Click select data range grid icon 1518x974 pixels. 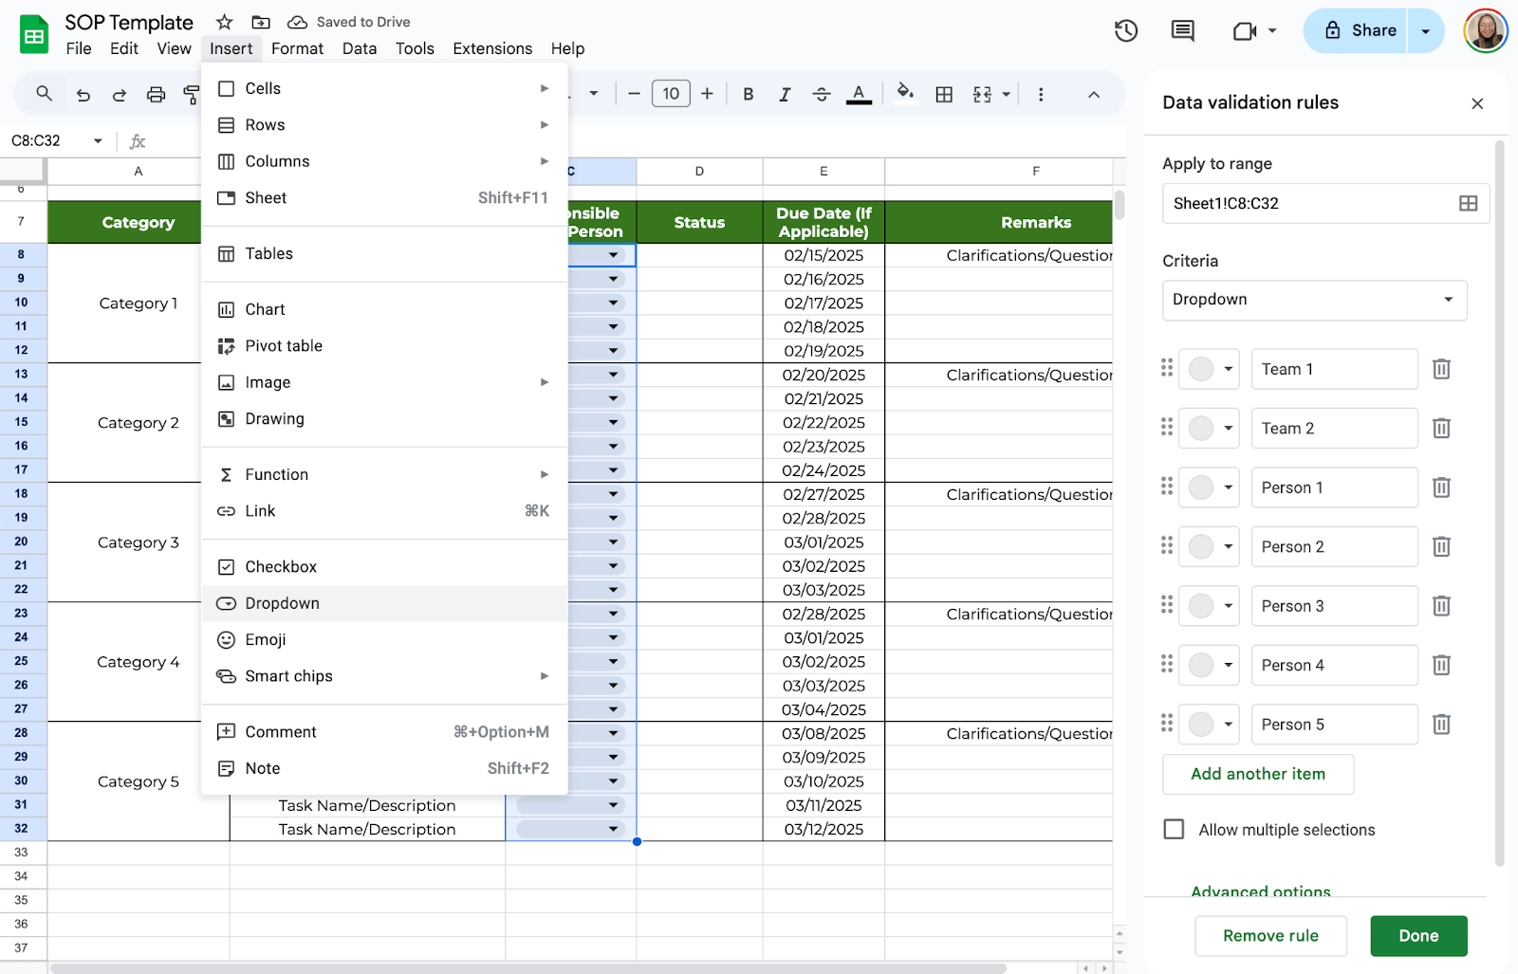(1468, 204)
